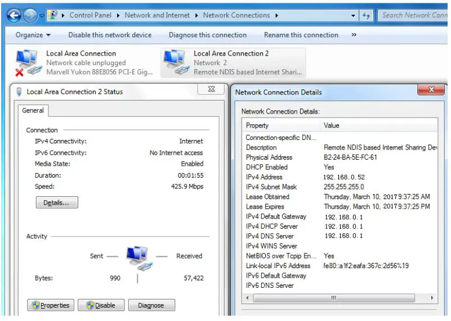Select IPv4 DHCP Server row
The width and height of the screenshot is (451, 321).
341,226
